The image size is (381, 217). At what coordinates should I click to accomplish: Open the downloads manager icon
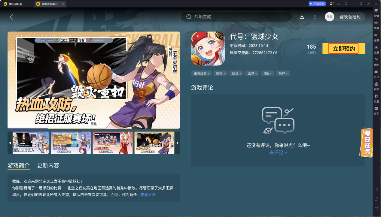[x=302, y=17]
